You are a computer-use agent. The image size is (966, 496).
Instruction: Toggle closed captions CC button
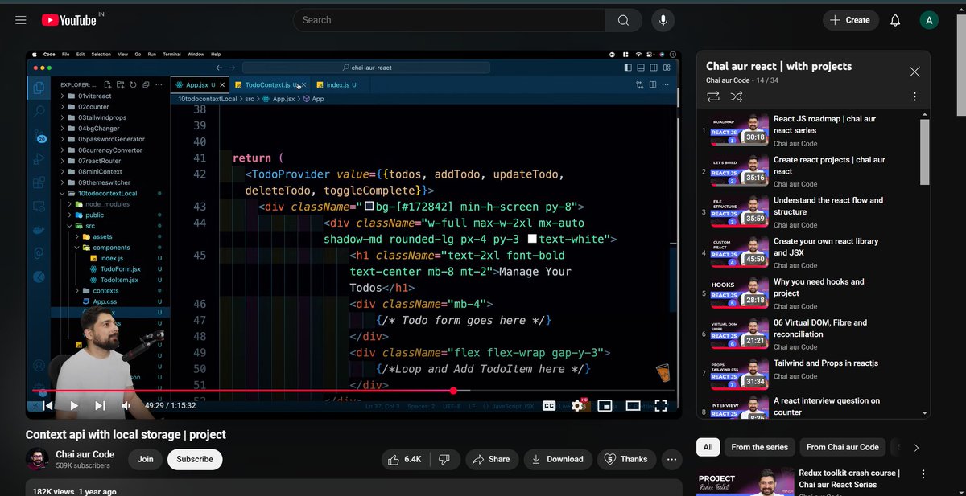click(x=549, y=406)
